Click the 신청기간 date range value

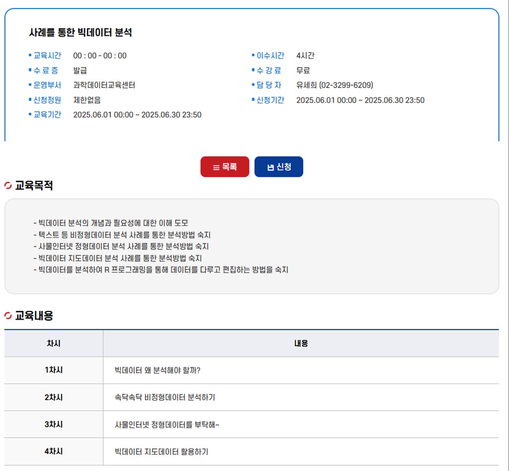click(360, 100)
